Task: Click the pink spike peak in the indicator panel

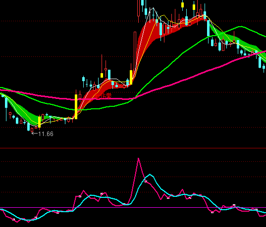Action: pyautogui.click(x=138, y=159)
